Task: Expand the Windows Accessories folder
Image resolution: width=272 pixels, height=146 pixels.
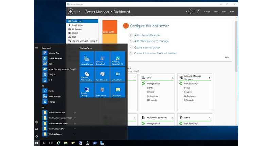Action: coord(57,112)
